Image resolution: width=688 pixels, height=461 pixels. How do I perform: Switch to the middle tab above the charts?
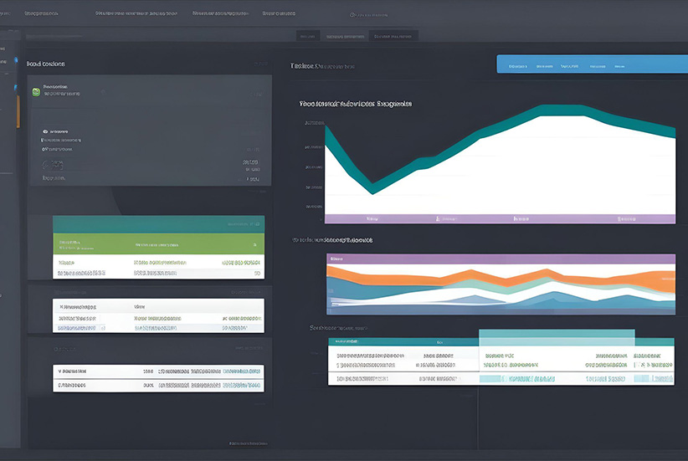coord(345,37)
